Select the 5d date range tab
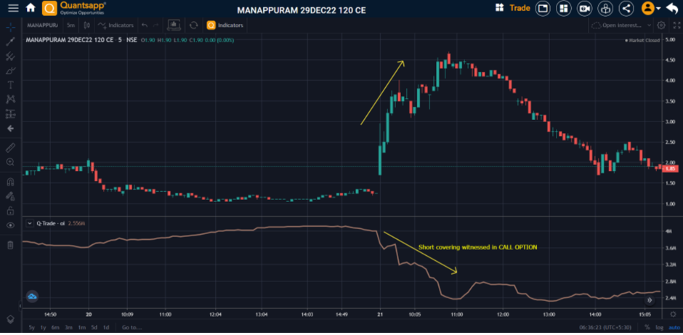 point(94,327)
